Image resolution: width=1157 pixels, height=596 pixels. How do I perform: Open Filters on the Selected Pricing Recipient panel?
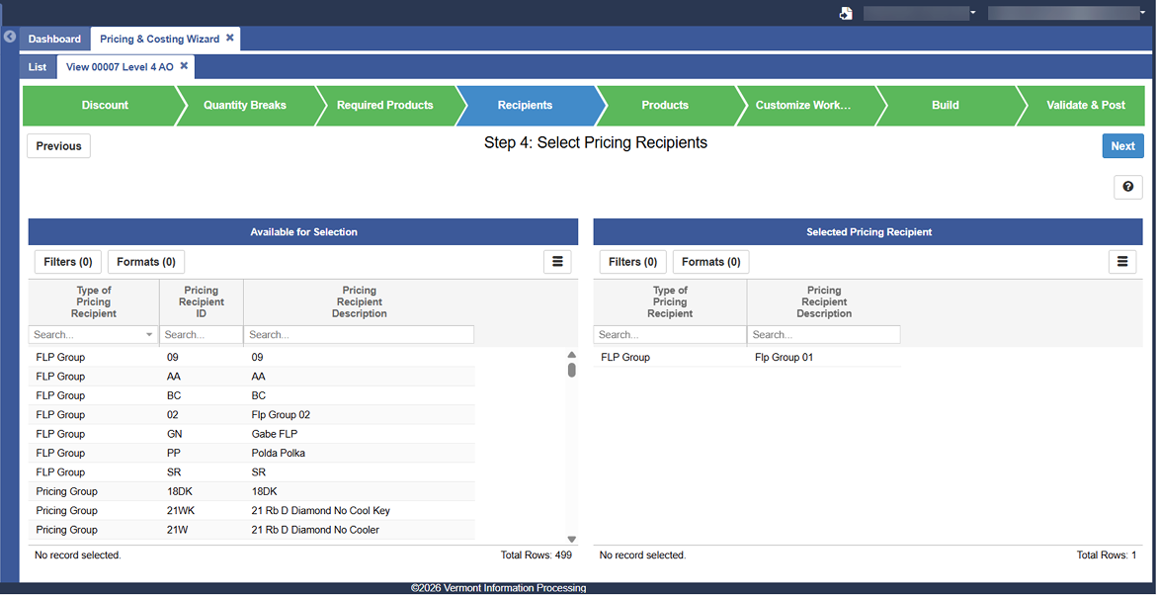(x=632, y=261)
